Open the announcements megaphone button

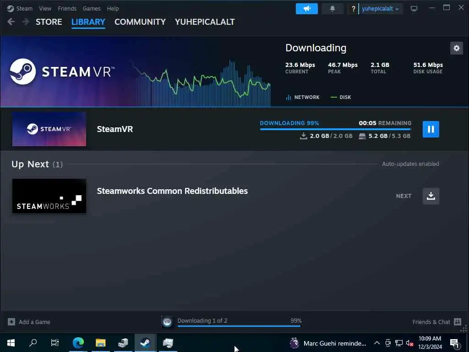[306, 9]
